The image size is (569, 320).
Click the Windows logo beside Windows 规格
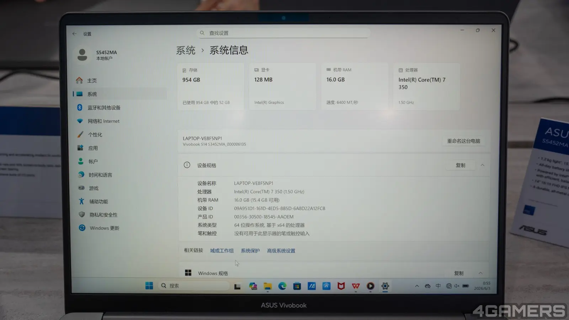pos(188,273)
